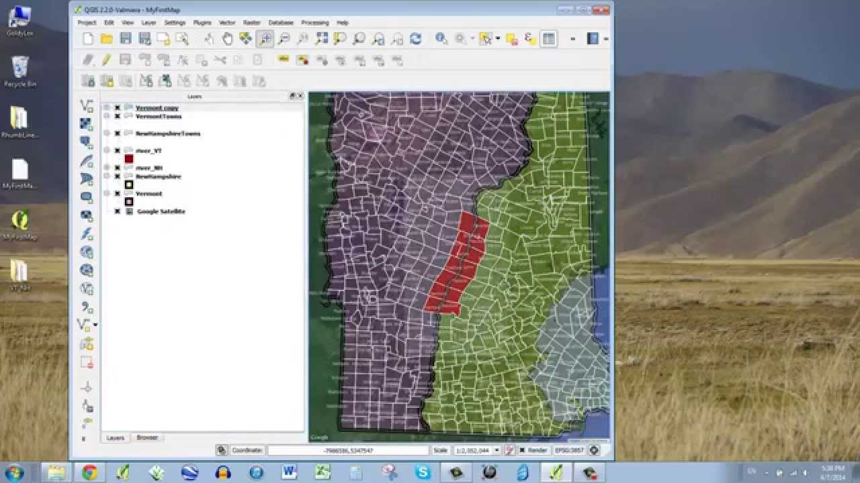Toggle visibility of VermontTowns layer

[x=117, y=116]
